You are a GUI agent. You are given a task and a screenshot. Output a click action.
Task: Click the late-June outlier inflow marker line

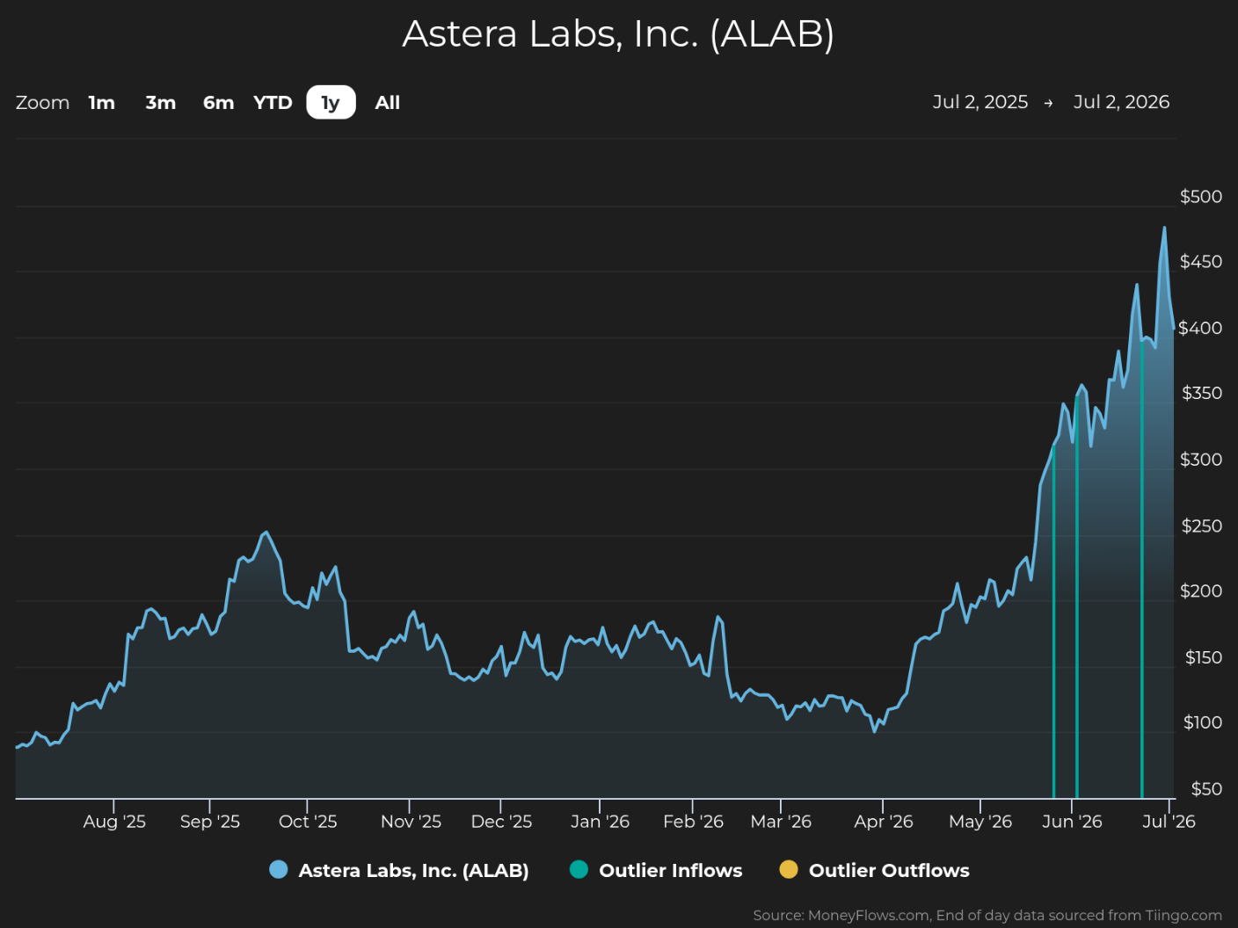pos(1141,569)
